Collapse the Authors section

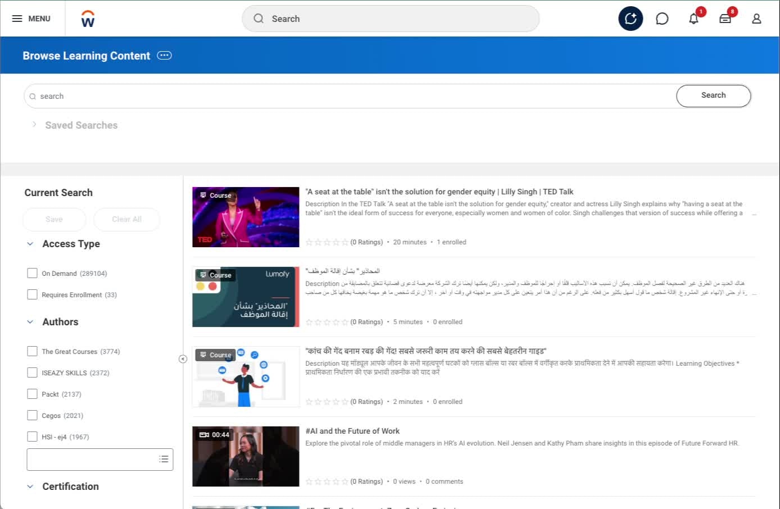(x=30, y=321)
